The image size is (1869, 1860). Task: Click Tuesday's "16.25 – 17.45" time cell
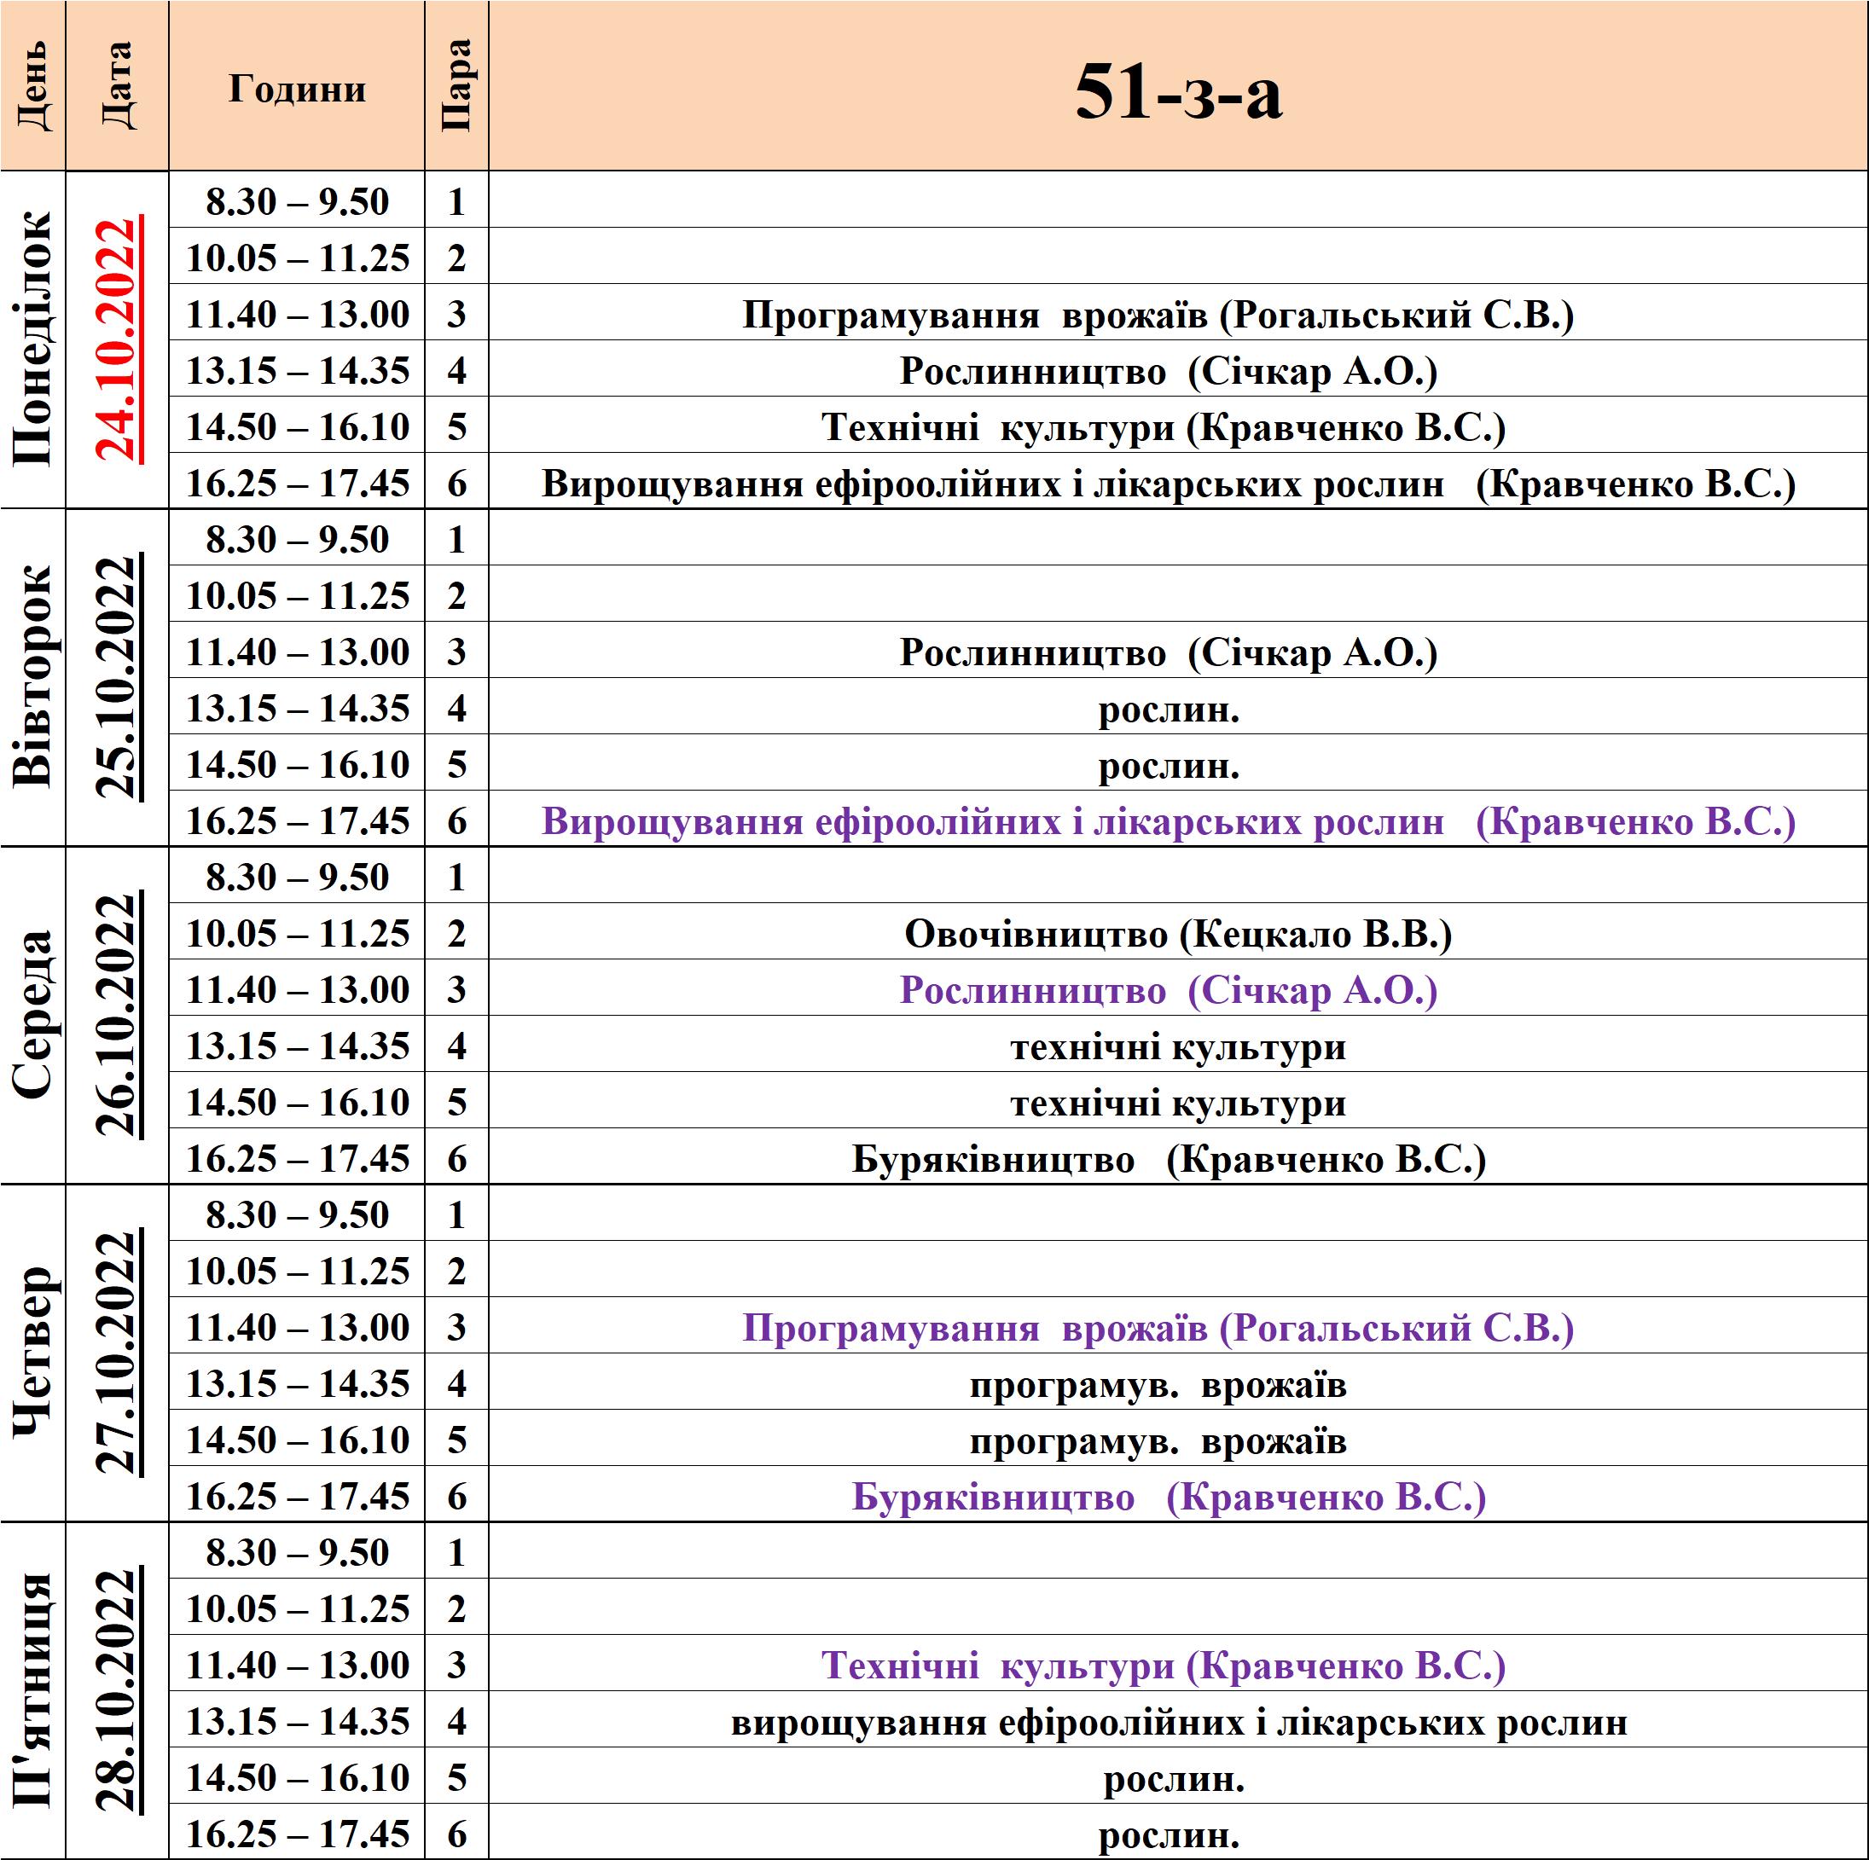[297, 819]
